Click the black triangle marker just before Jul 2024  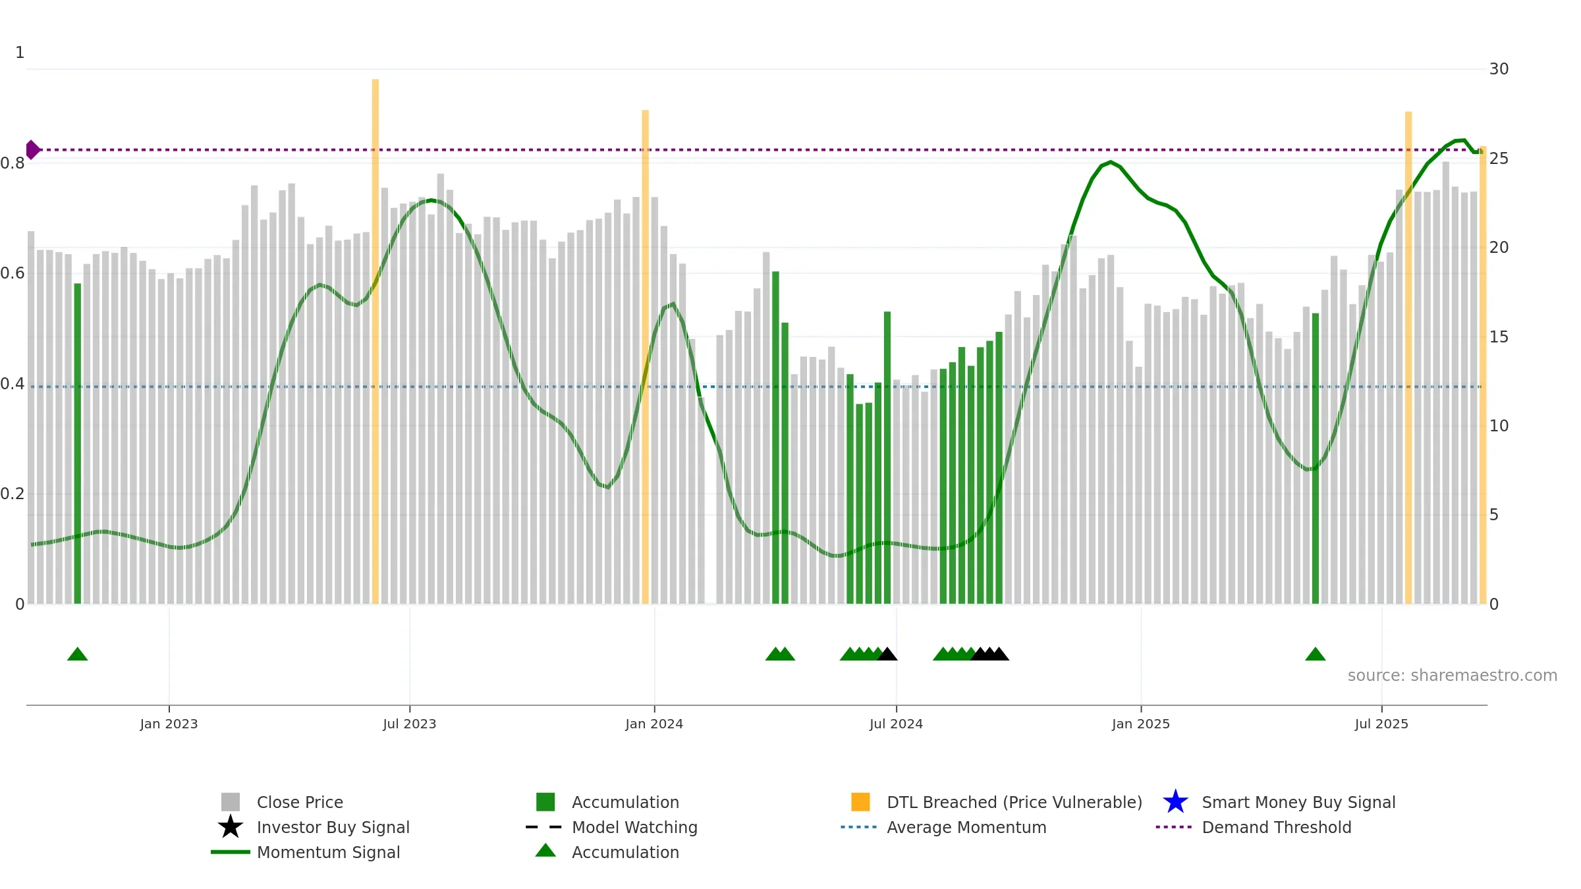pos(887,654)
